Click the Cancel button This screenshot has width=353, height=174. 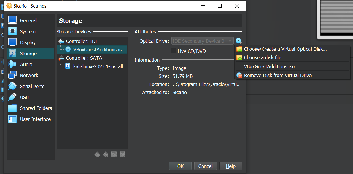pyautogui.click(x=205, y=166)
